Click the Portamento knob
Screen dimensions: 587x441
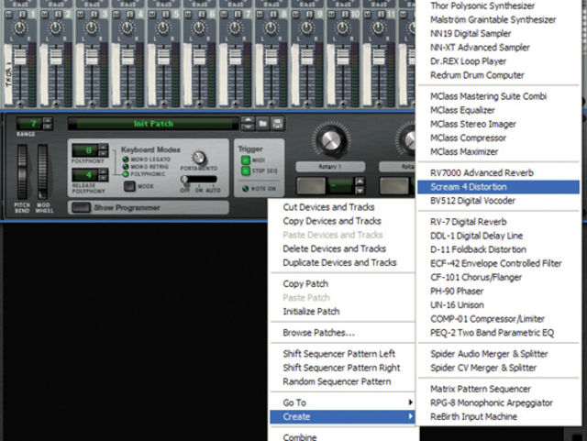coord(199,158)
